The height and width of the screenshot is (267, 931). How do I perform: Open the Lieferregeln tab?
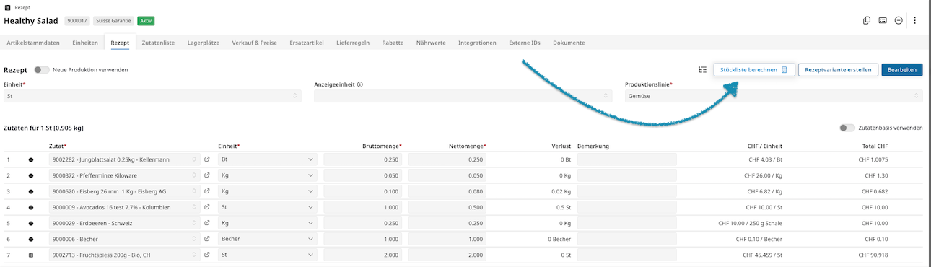point(353,43)
